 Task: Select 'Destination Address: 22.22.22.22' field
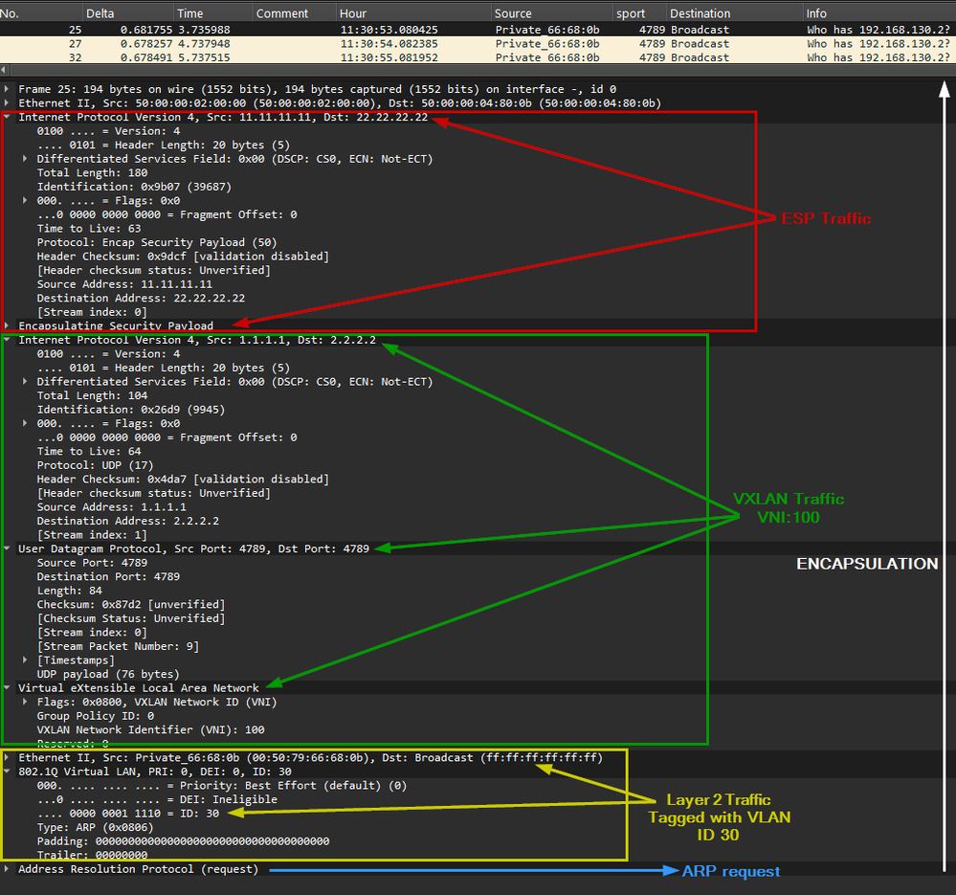click(x=141, y=298)
